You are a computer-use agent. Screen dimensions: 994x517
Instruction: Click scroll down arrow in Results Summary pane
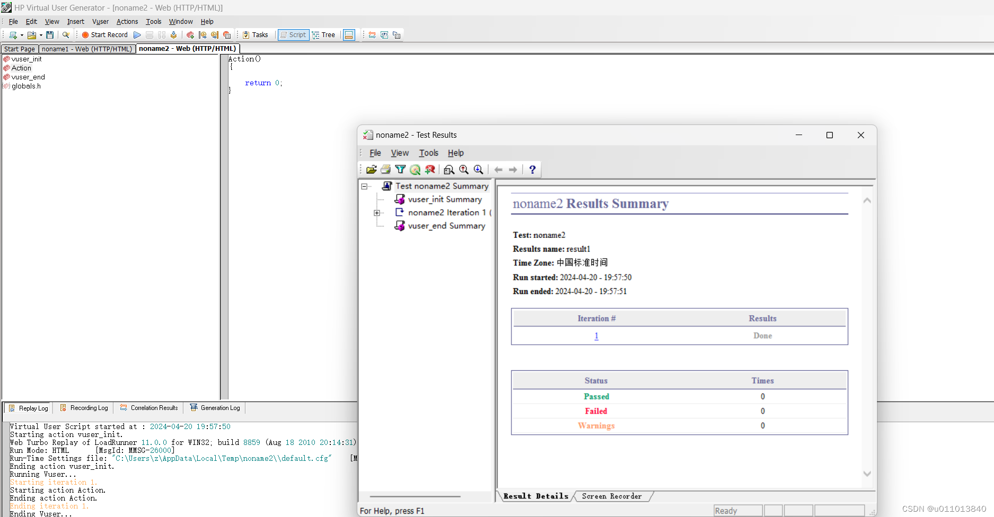point(867,474)
